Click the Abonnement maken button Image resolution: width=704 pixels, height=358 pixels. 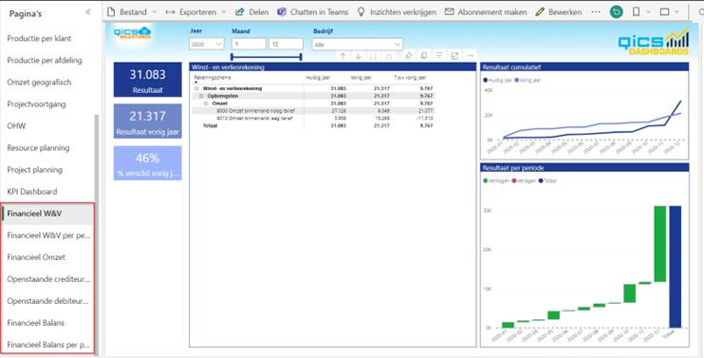[x=486, y=12]
